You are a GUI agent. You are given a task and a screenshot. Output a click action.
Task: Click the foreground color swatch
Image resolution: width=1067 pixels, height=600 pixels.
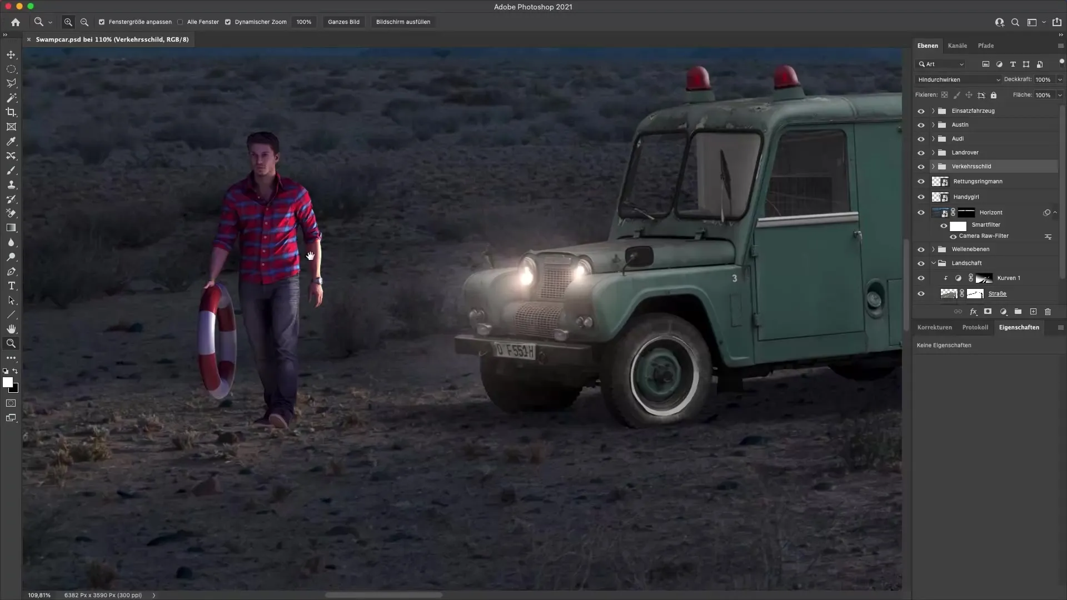click(9, 383)
